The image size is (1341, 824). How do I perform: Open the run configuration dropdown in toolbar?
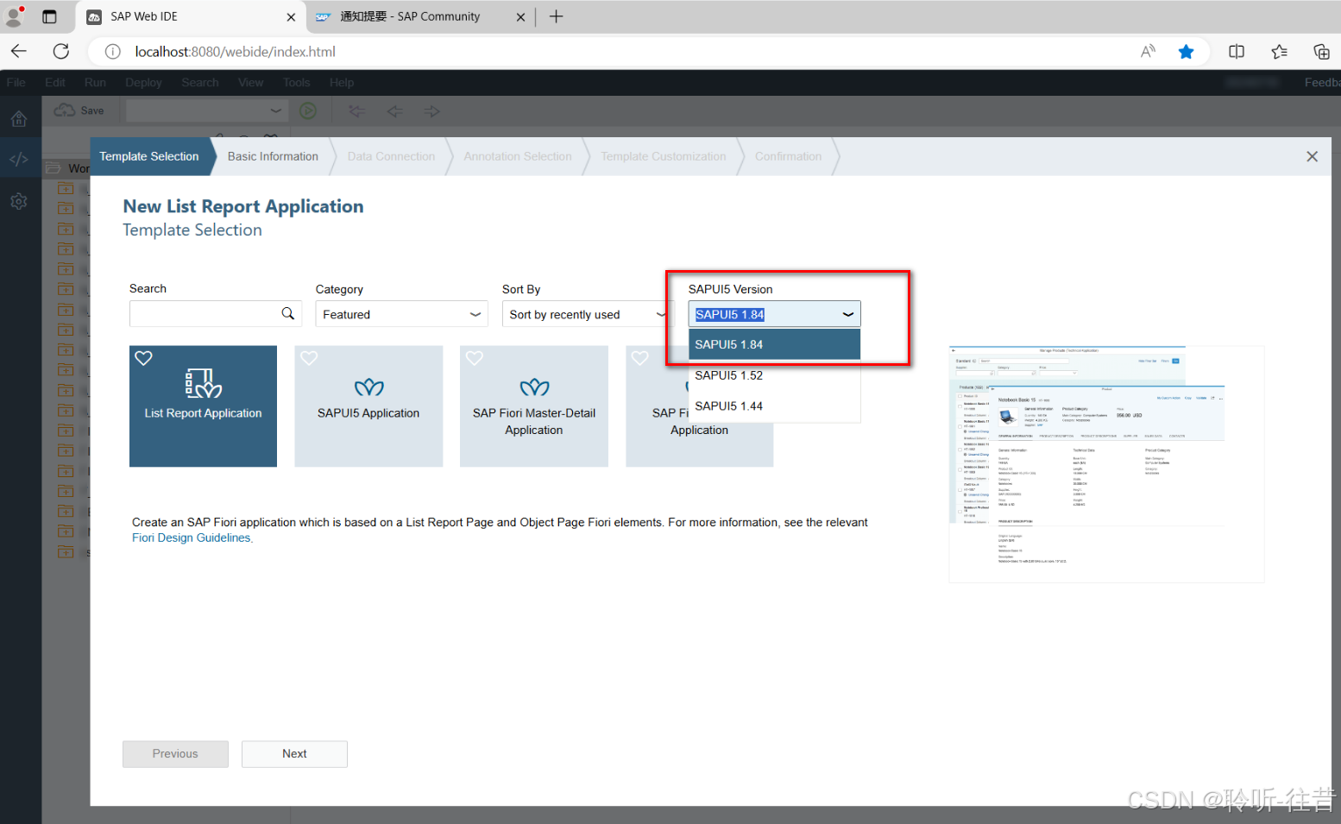tap(206, 110)
